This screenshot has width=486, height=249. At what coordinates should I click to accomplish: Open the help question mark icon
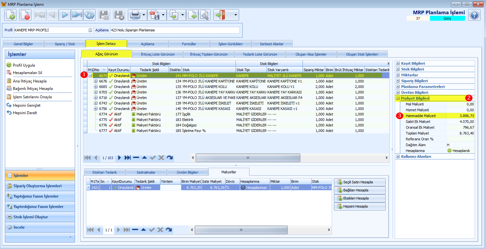(x=474, y=15)
